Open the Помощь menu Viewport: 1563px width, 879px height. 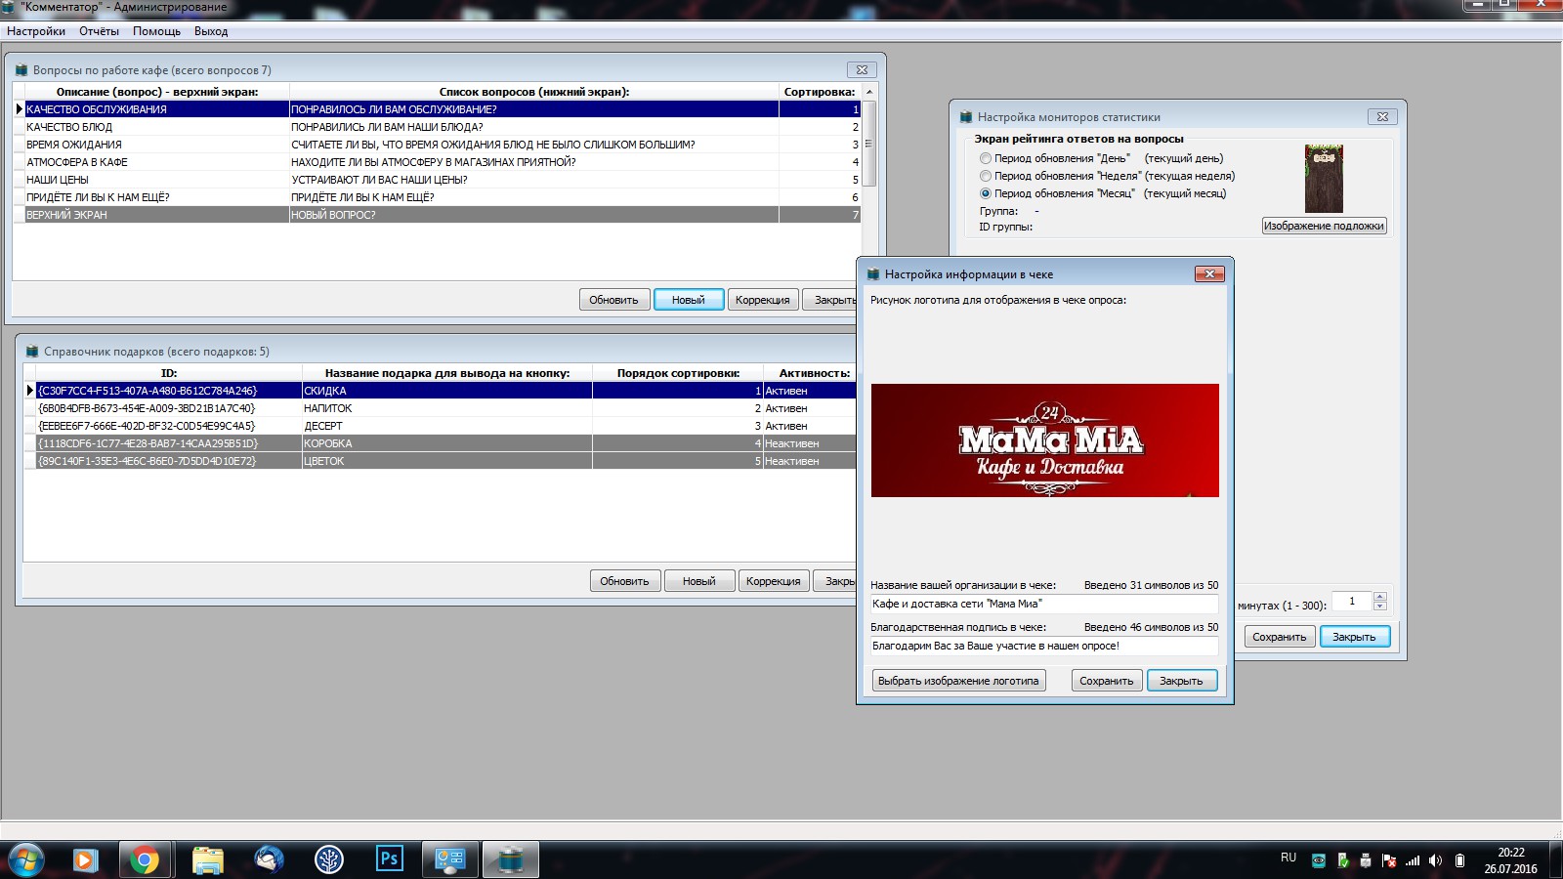click(x=156, y=31)
